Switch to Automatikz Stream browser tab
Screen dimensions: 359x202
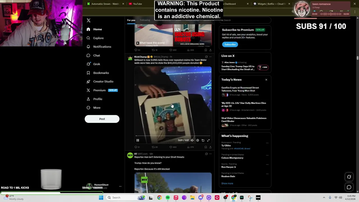105,4
